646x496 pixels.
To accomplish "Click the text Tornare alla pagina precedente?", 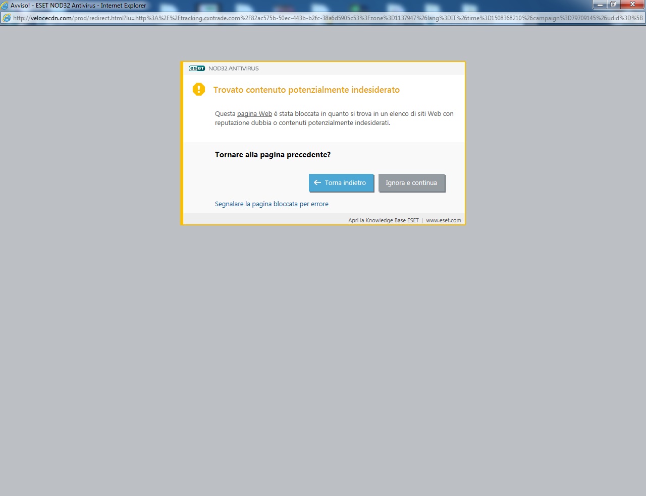I will (273, 155).
